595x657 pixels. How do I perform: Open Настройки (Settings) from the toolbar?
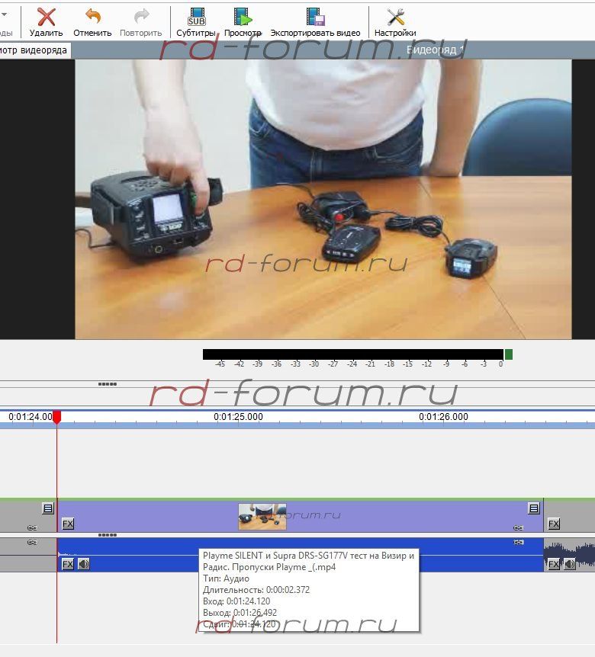[x=395, y=18]
